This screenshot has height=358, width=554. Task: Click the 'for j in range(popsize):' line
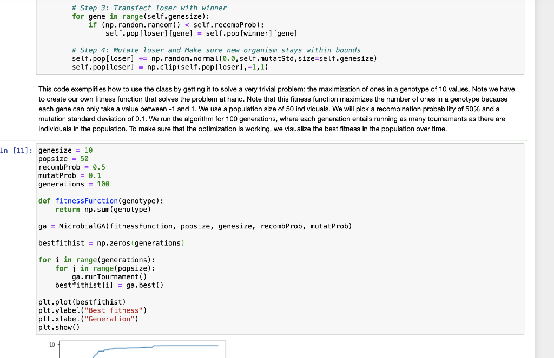(105, 268)
